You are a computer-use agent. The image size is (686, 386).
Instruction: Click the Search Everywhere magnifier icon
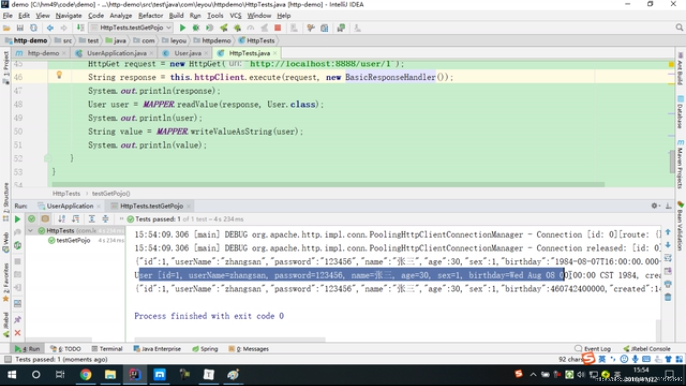coord(679,28)
